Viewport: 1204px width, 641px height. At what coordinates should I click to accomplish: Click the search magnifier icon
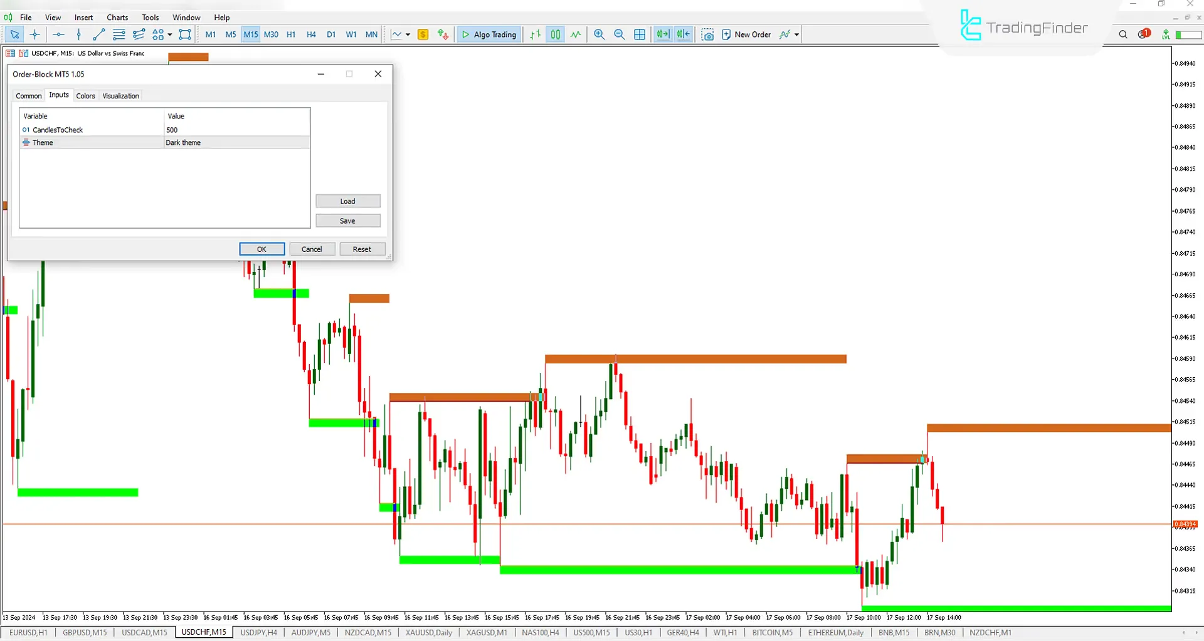(1123, 34)
